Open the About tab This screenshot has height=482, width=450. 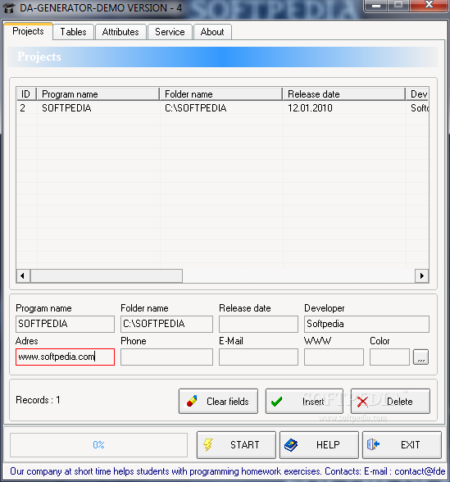point(212,32)
